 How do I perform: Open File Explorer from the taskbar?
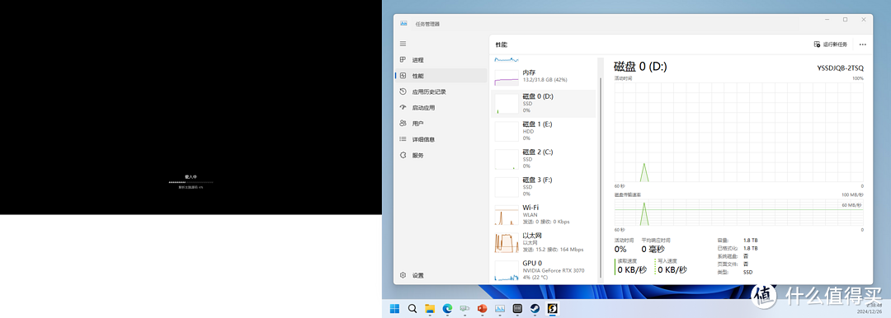coord(430,308)
